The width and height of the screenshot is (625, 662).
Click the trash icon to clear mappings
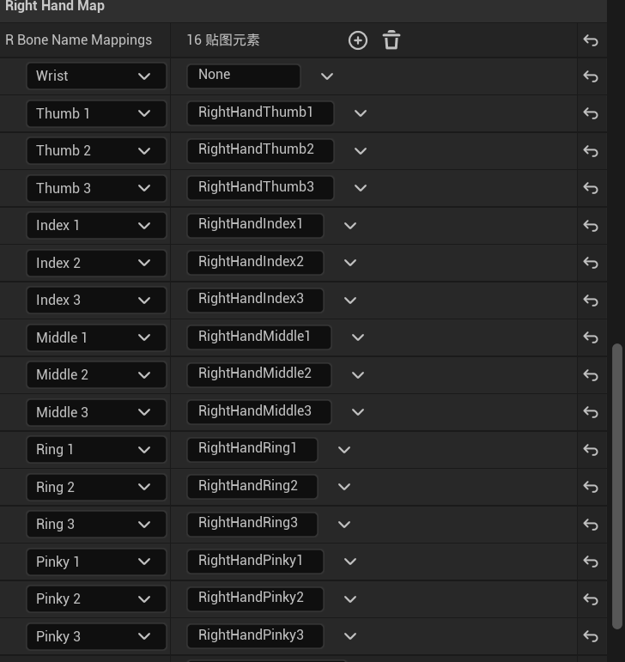pos(391,40)
